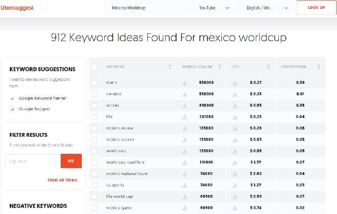This screenshot has height=214, width=337.
Task: Focus the filter results text field
Action: coord(33,161)
